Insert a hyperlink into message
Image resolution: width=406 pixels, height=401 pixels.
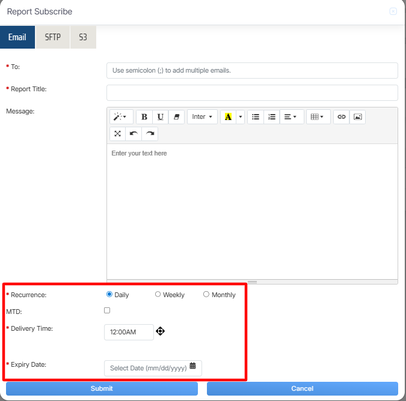[342, 117]
